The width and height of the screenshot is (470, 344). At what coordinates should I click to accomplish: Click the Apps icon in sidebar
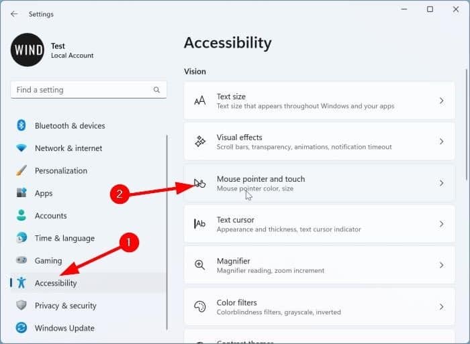pyautogui.click(x=21, y=192)
